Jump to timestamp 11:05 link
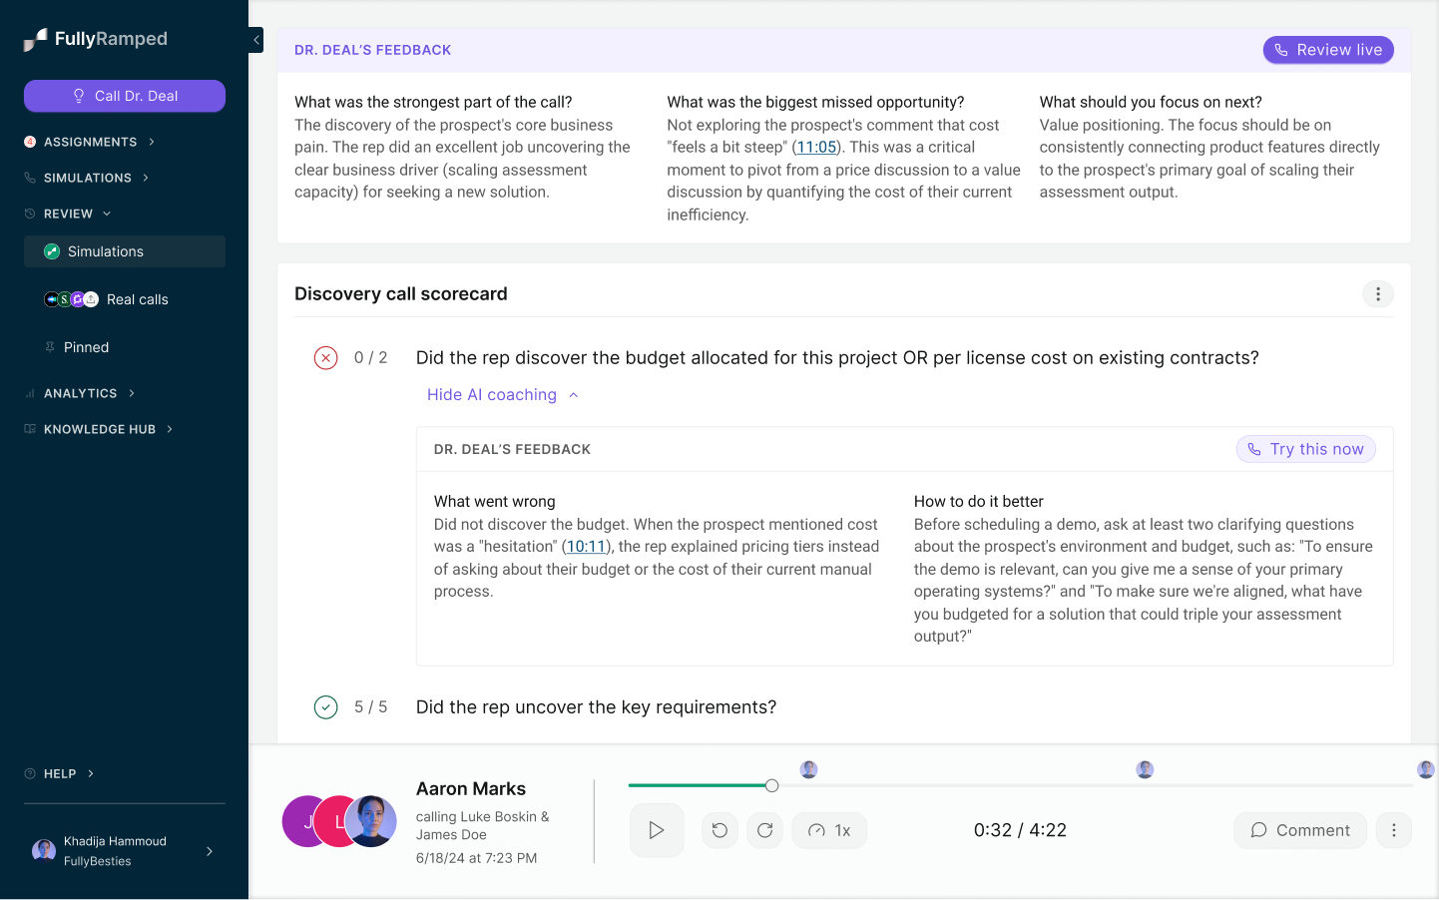Screen dimensions: 1439x900 tap(816, 148)
